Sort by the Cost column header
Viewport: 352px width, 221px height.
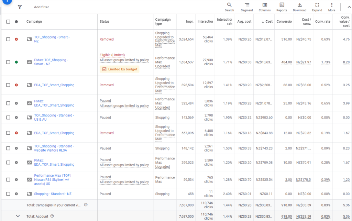coord(267,22)
